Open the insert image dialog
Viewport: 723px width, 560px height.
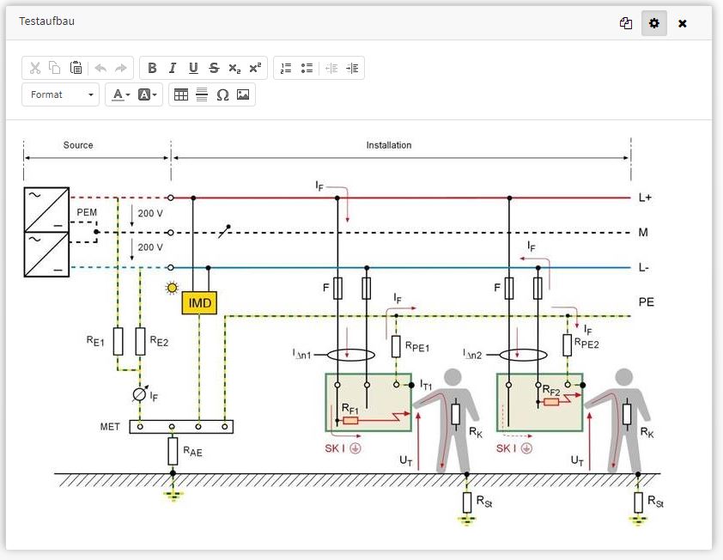243,95
